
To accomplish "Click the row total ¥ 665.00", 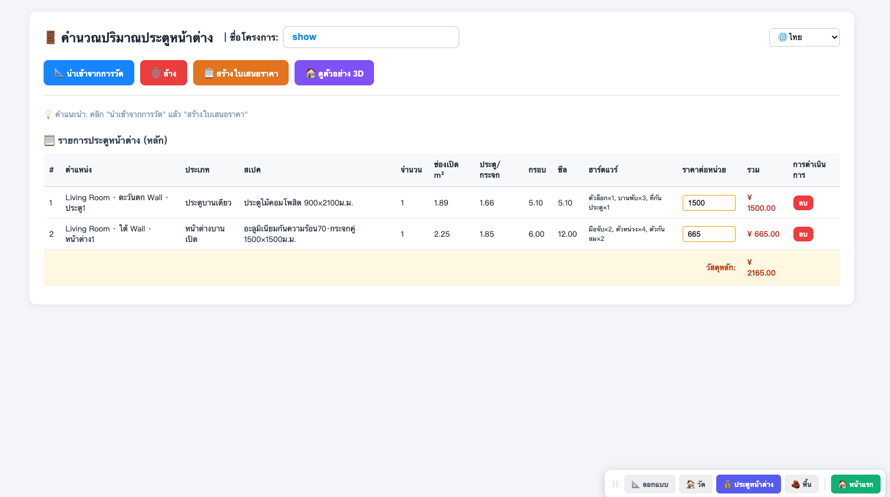I will 763,234.
